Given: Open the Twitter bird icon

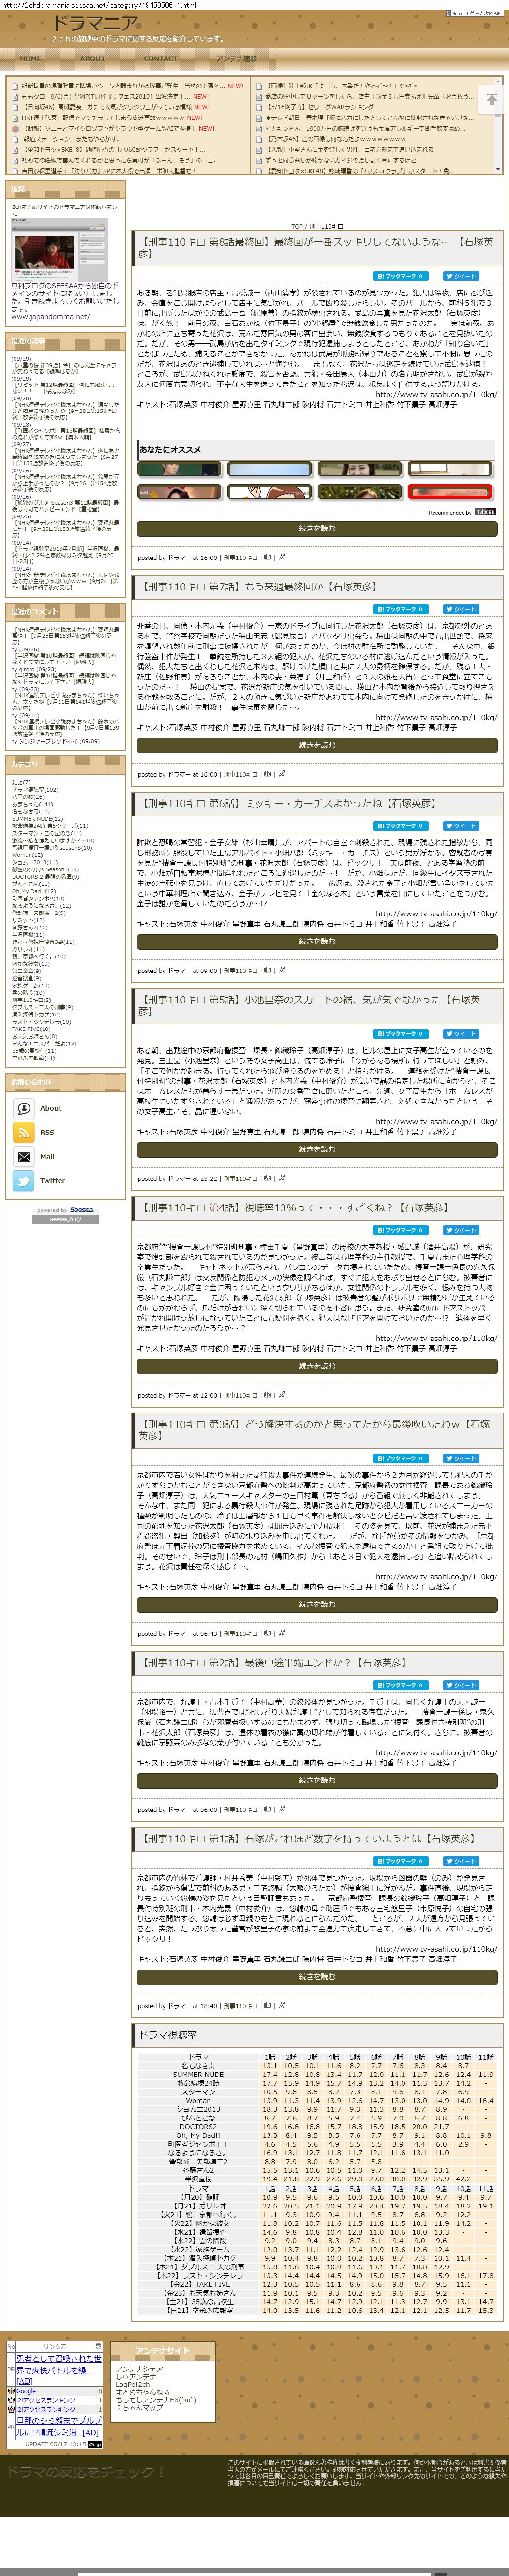Looking at the screenshot, I should click(x=24, y=1181).
